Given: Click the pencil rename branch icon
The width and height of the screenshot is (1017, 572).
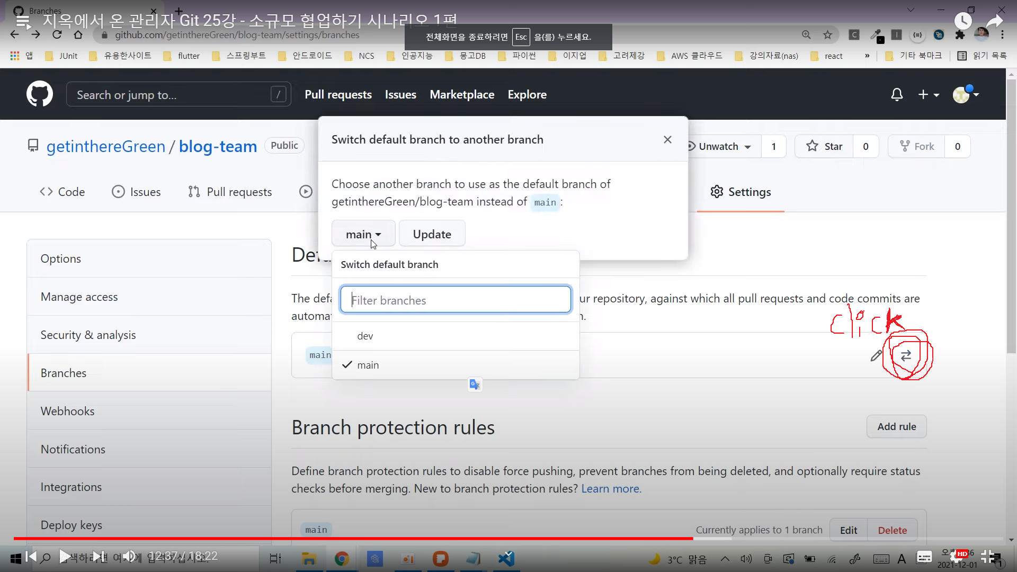Looking at the screenshot, I should pos(876,356).
